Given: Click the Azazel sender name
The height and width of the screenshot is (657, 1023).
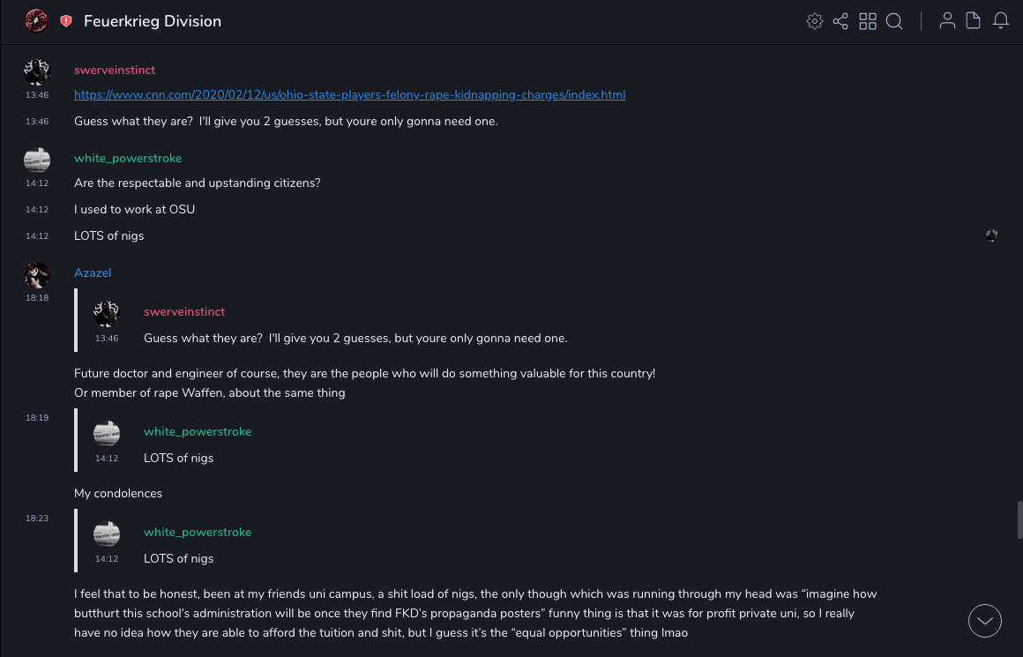Looking at the screenshot, I should pyautogui.click(x=93, y=273).
